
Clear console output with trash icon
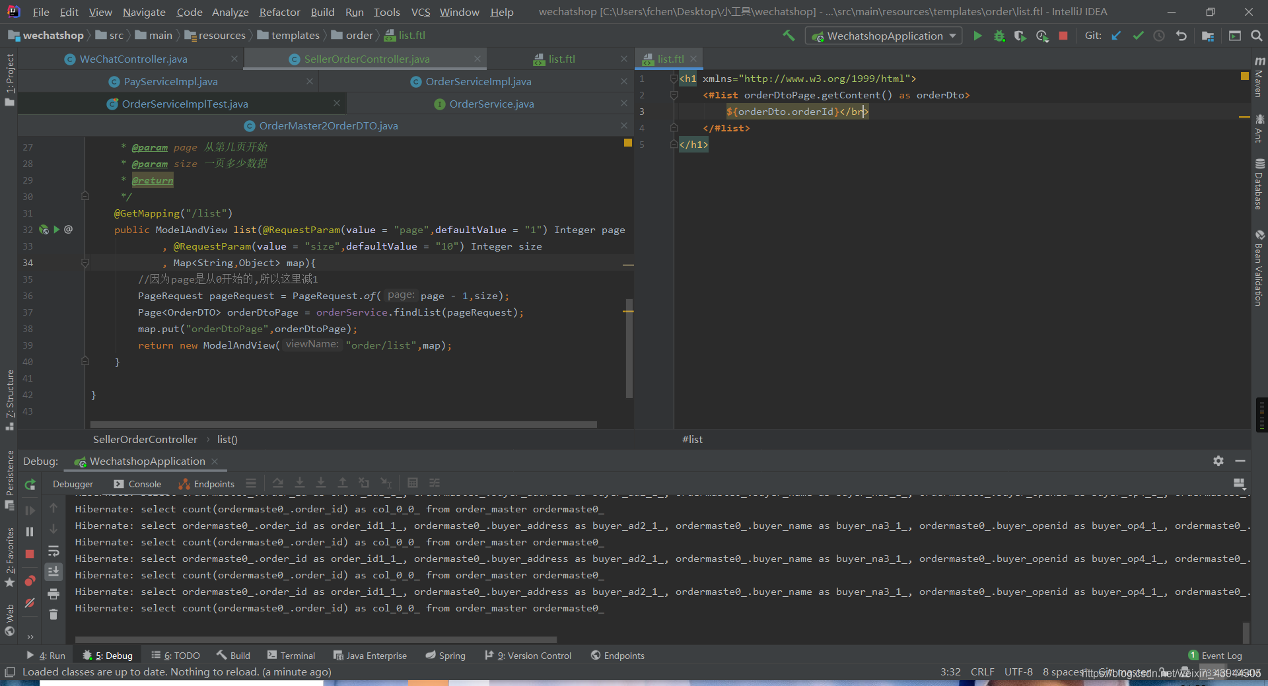point(53,615)
